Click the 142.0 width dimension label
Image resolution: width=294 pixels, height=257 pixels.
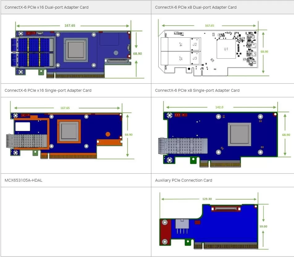point(219,107)
